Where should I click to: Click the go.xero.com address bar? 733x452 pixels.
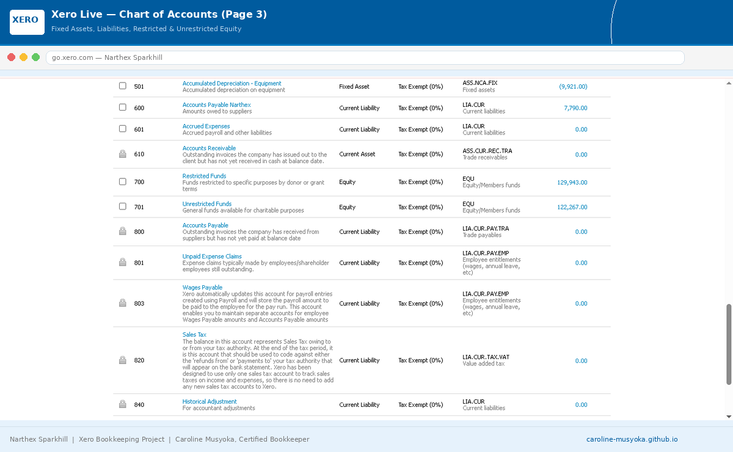click(365, 57)
